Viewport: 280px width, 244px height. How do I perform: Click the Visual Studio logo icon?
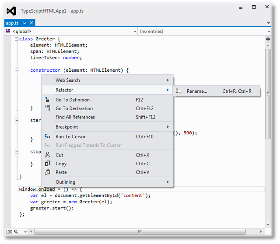coord(12,11)
